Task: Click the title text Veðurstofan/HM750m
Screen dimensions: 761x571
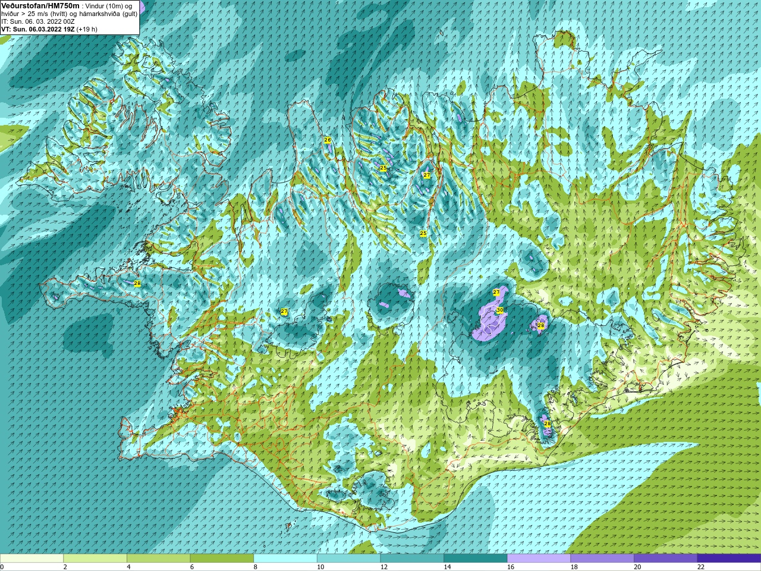Action: pos(40,5)
